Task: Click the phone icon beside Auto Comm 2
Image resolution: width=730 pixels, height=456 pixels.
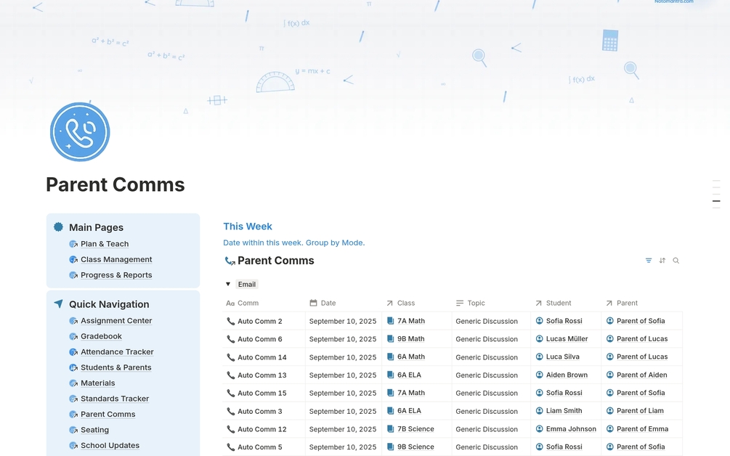Action: (230, 321)
